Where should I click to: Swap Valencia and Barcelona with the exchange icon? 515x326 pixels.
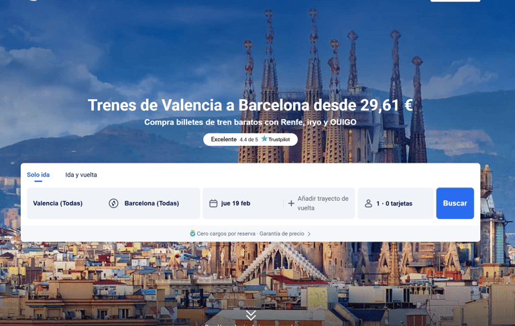pos(113,203)
